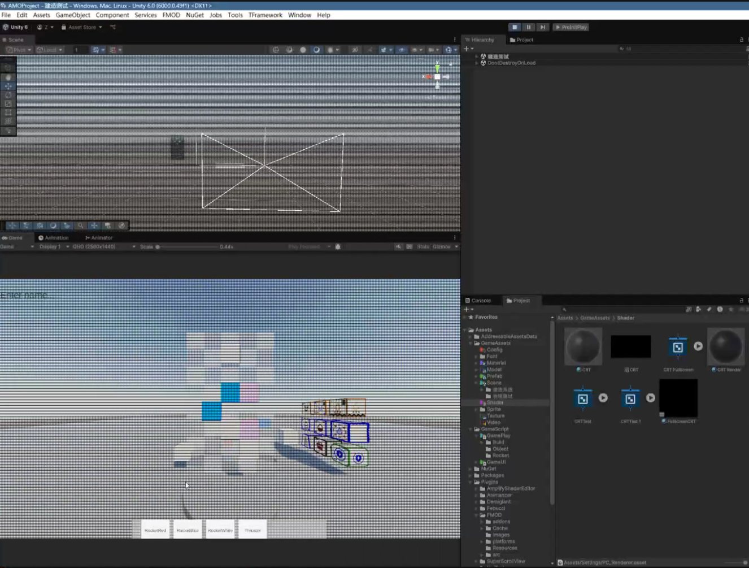This screenshot has height=568, width=749.
Task: Click the Game view Scale slider handle
Action: point(158,247)
